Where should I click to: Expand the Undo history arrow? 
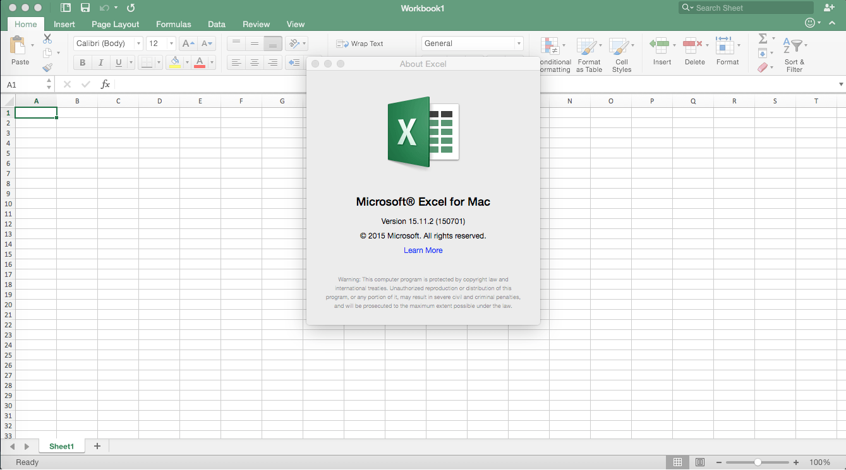[x=116, y=8]
